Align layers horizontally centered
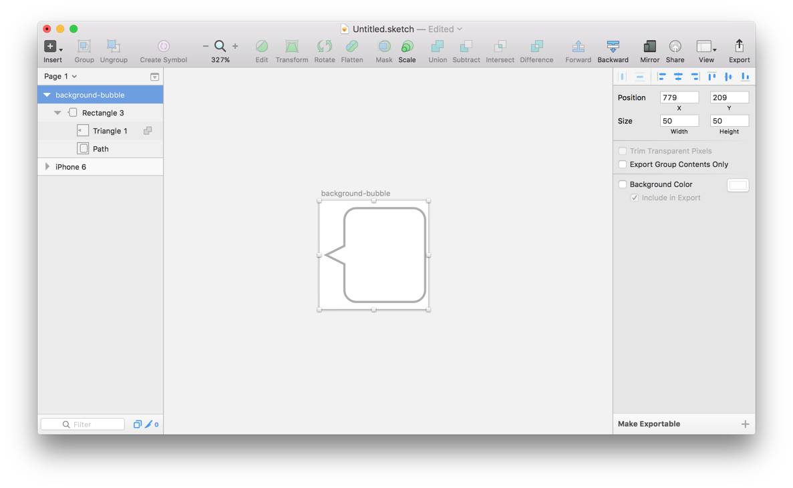Screen dimensions: 793x488 point(678,77)
